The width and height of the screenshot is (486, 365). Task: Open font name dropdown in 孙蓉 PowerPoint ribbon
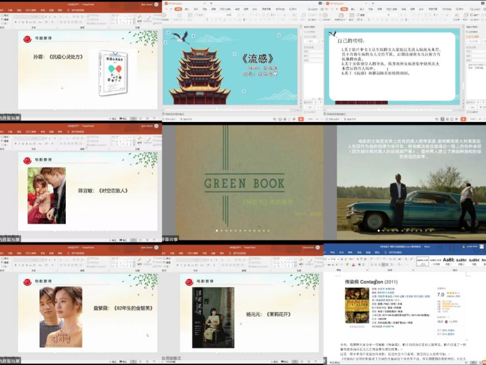pos(28,17)
